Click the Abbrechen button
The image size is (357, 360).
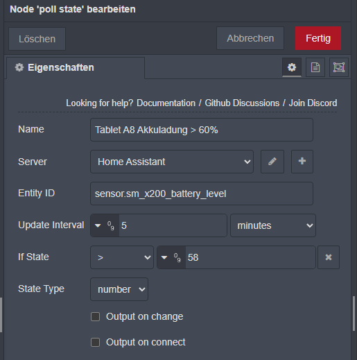[250, 38]
